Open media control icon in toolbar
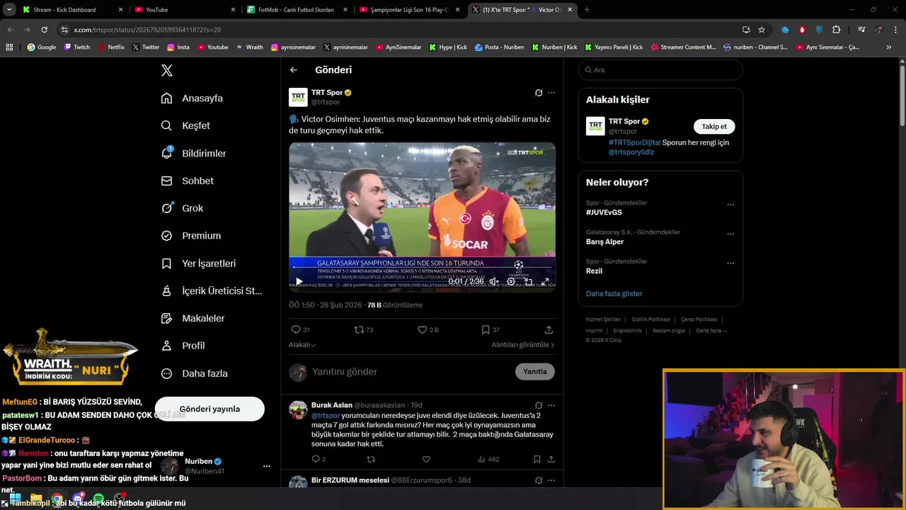 coord(861,30)
